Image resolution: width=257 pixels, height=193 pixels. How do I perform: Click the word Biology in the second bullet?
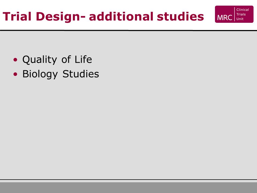[x=40, y=74]
